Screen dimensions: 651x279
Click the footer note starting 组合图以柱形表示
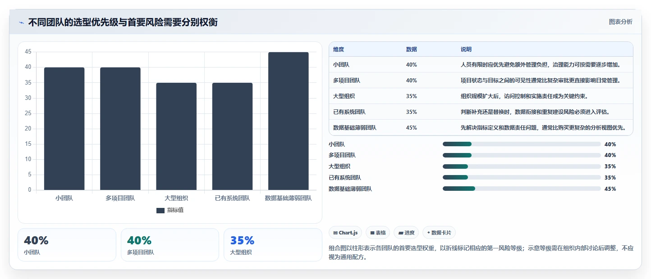(482, 253)
